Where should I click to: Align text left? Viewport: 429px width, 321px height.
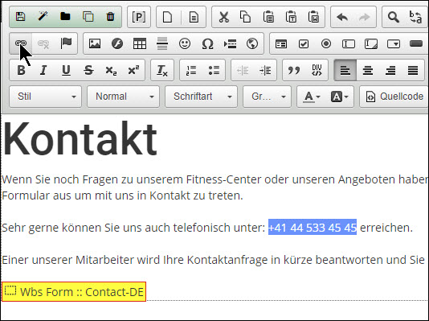345,70
